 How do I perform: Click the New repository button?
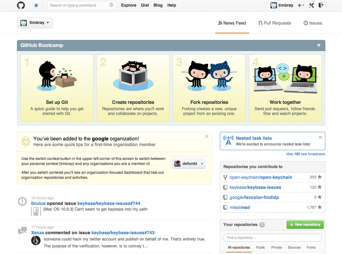point(305,225)
